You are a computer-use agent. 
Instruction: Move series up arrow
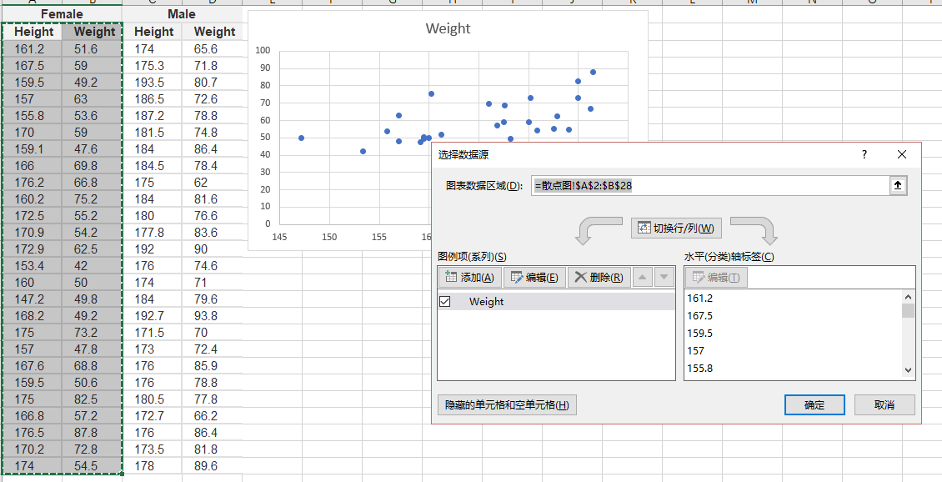643,277
